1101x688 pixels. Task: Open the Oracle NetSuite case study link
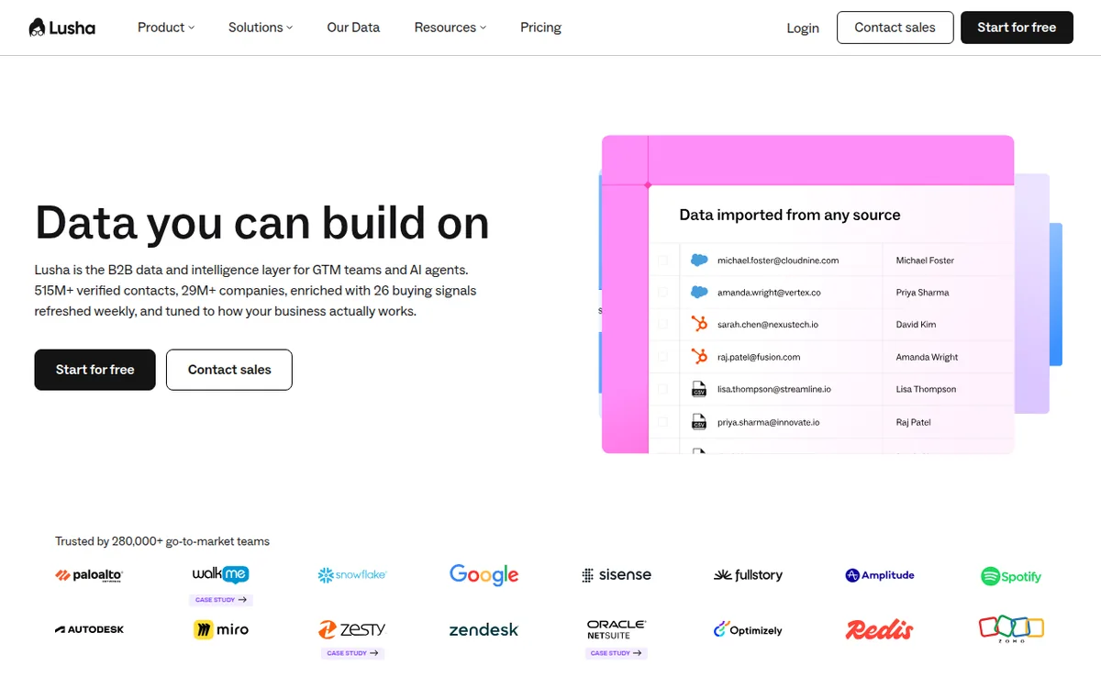[617, 653]
